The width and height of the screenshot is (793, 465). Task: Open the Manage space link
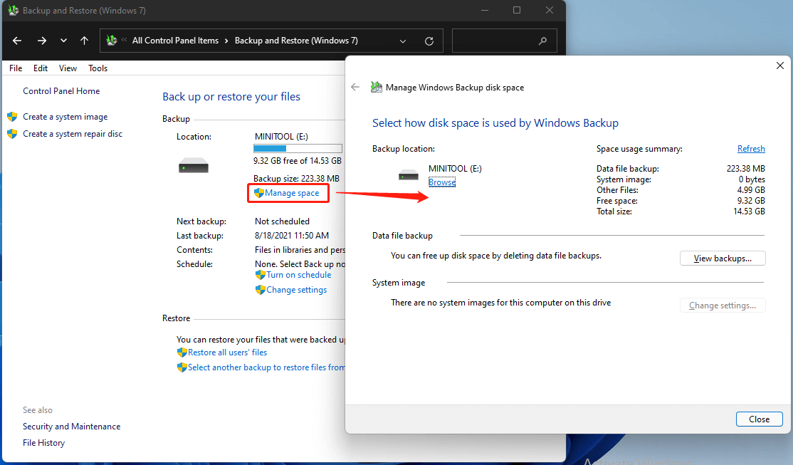[292, 193]
